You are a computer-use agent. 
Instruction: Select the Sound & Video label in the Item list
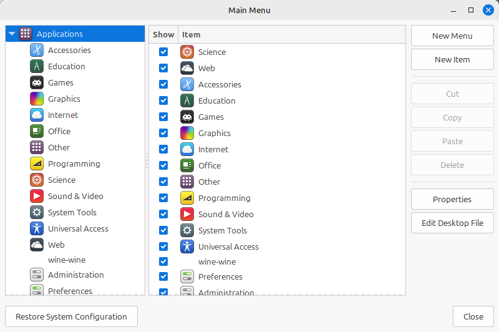click(226, 214)
